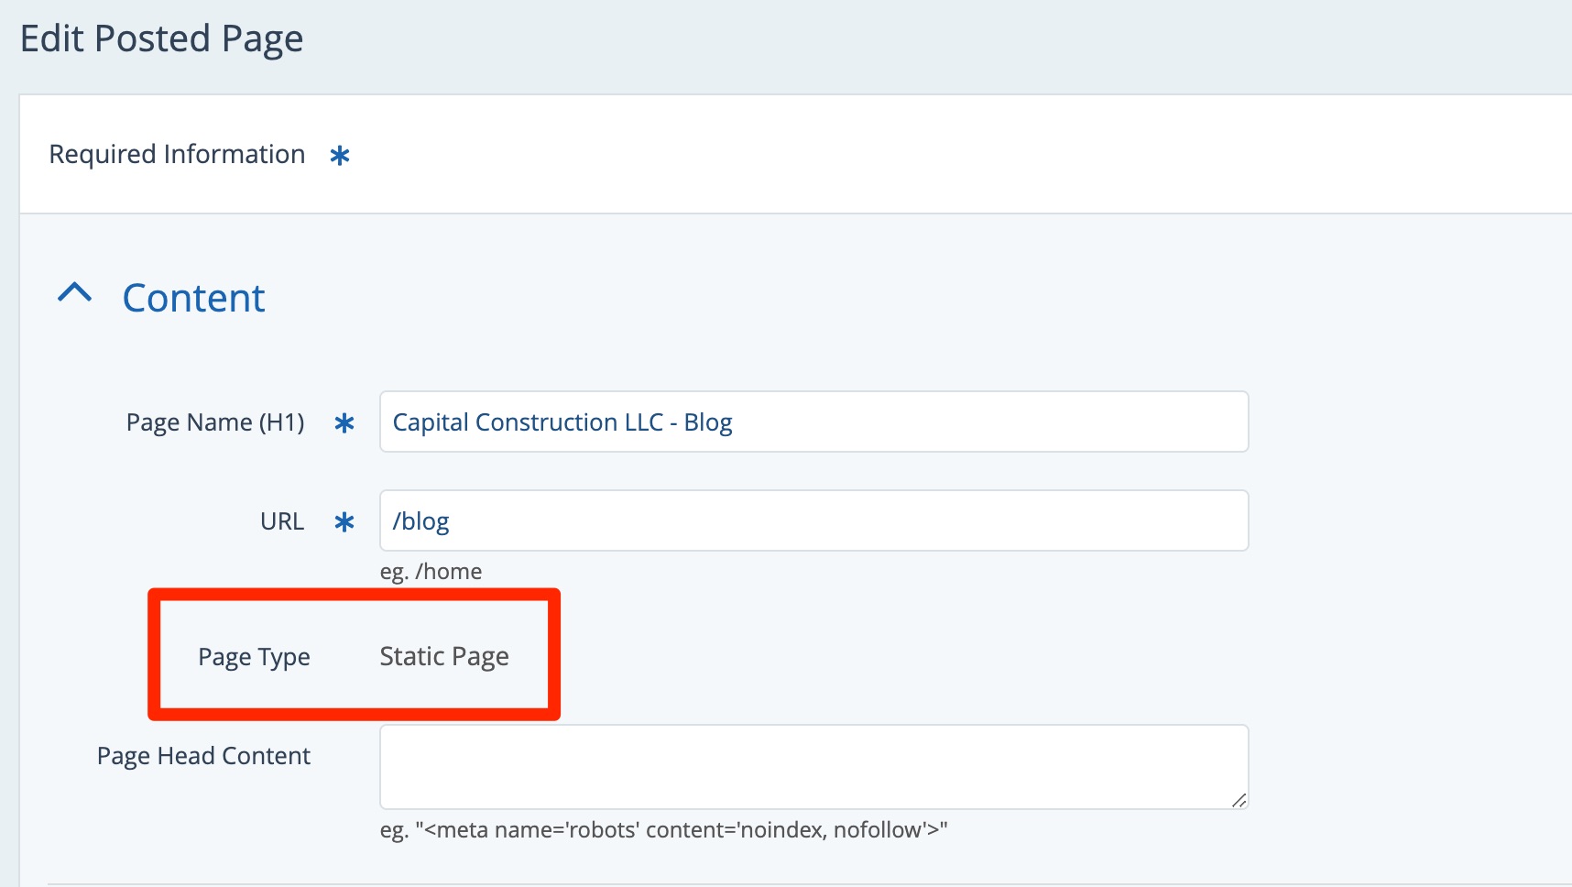Click the Static Page value text
This screenshot has width=1572, height=887.
[x=444, y=657]
